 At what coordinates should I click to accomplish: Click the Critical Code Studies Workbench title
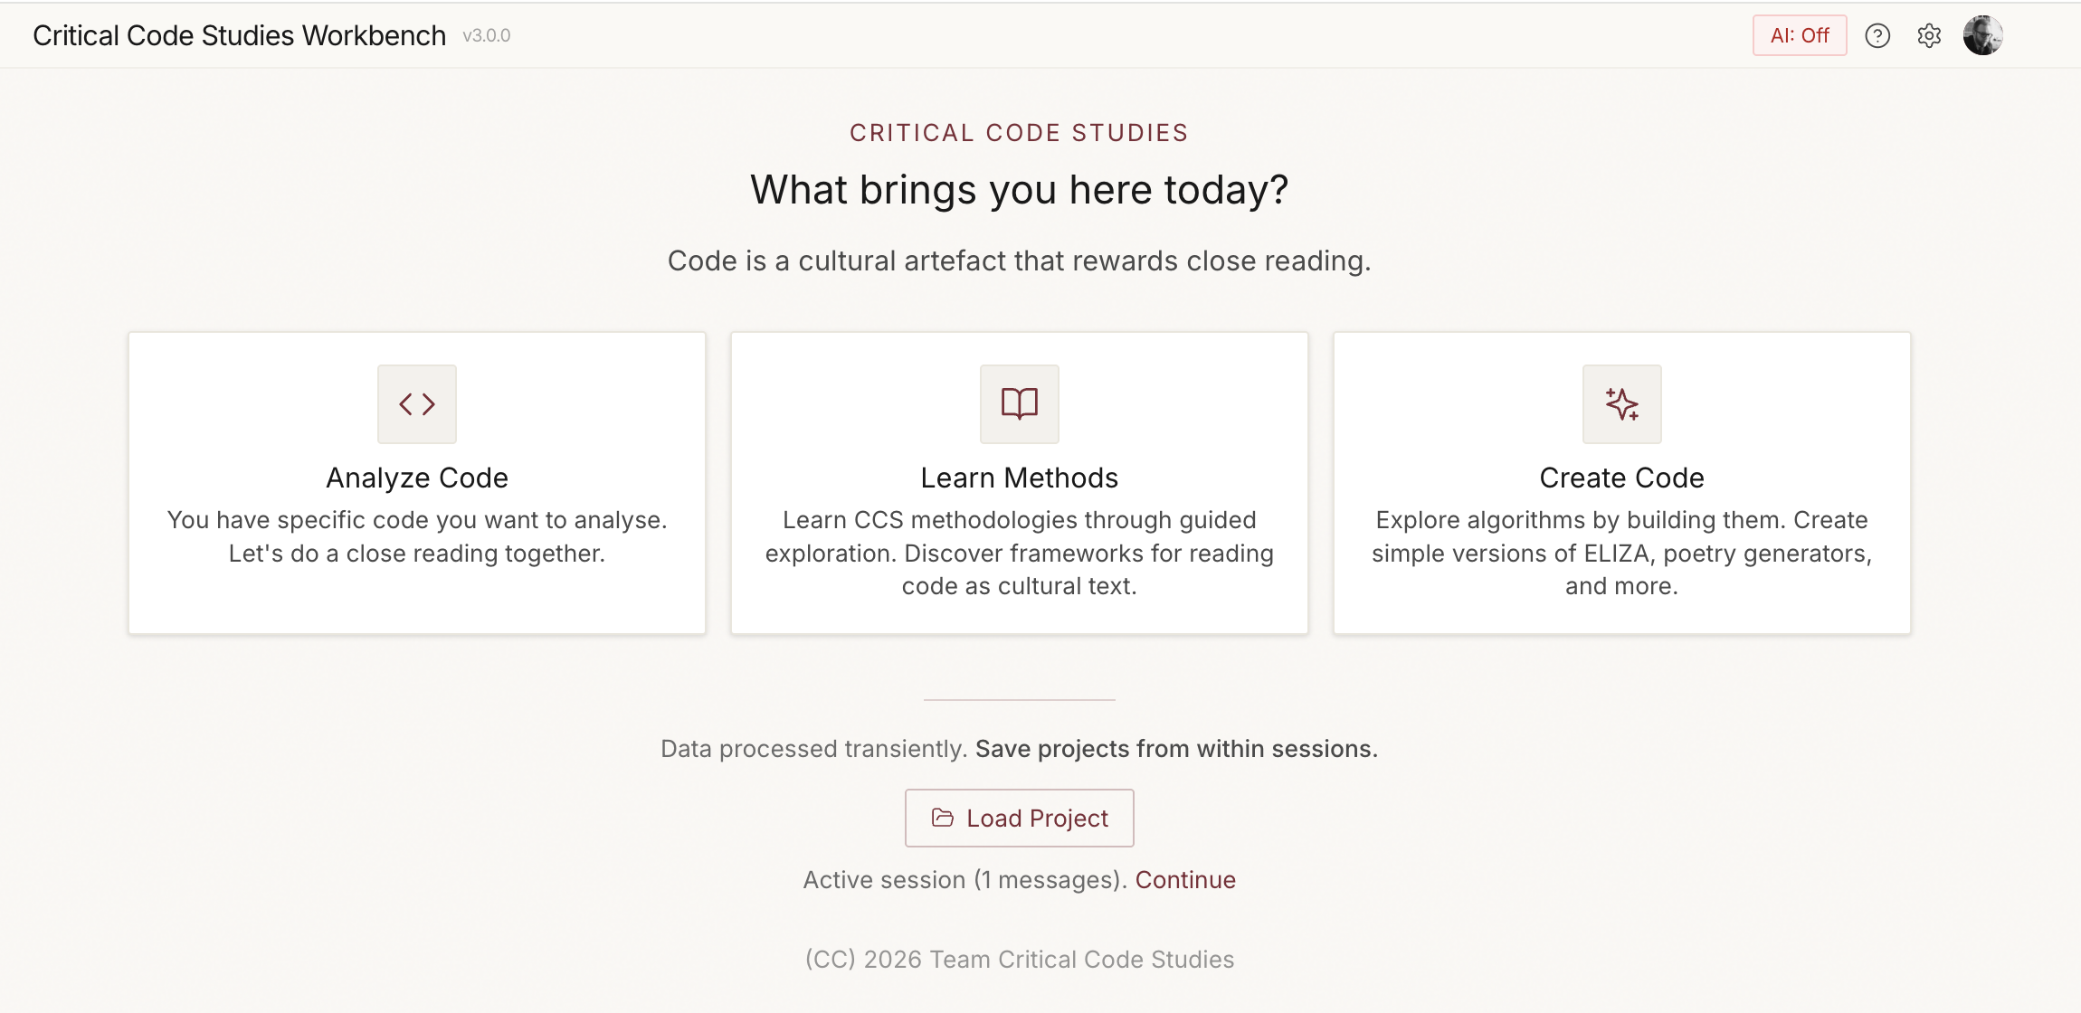[240, 36]
